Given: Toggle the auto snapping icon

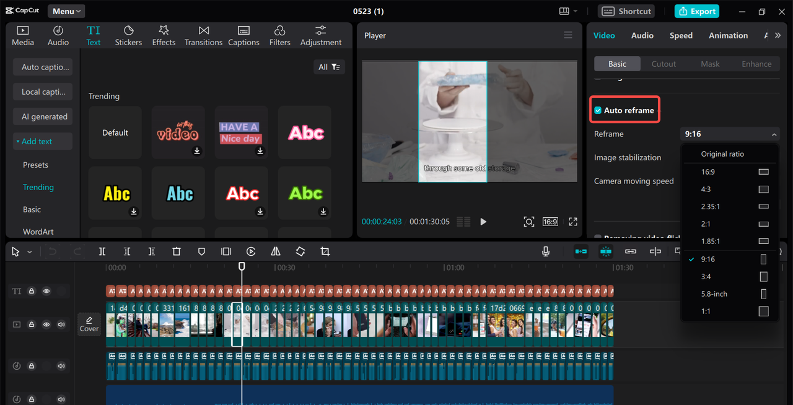Looking at the screenshot, I should [606, 251].
